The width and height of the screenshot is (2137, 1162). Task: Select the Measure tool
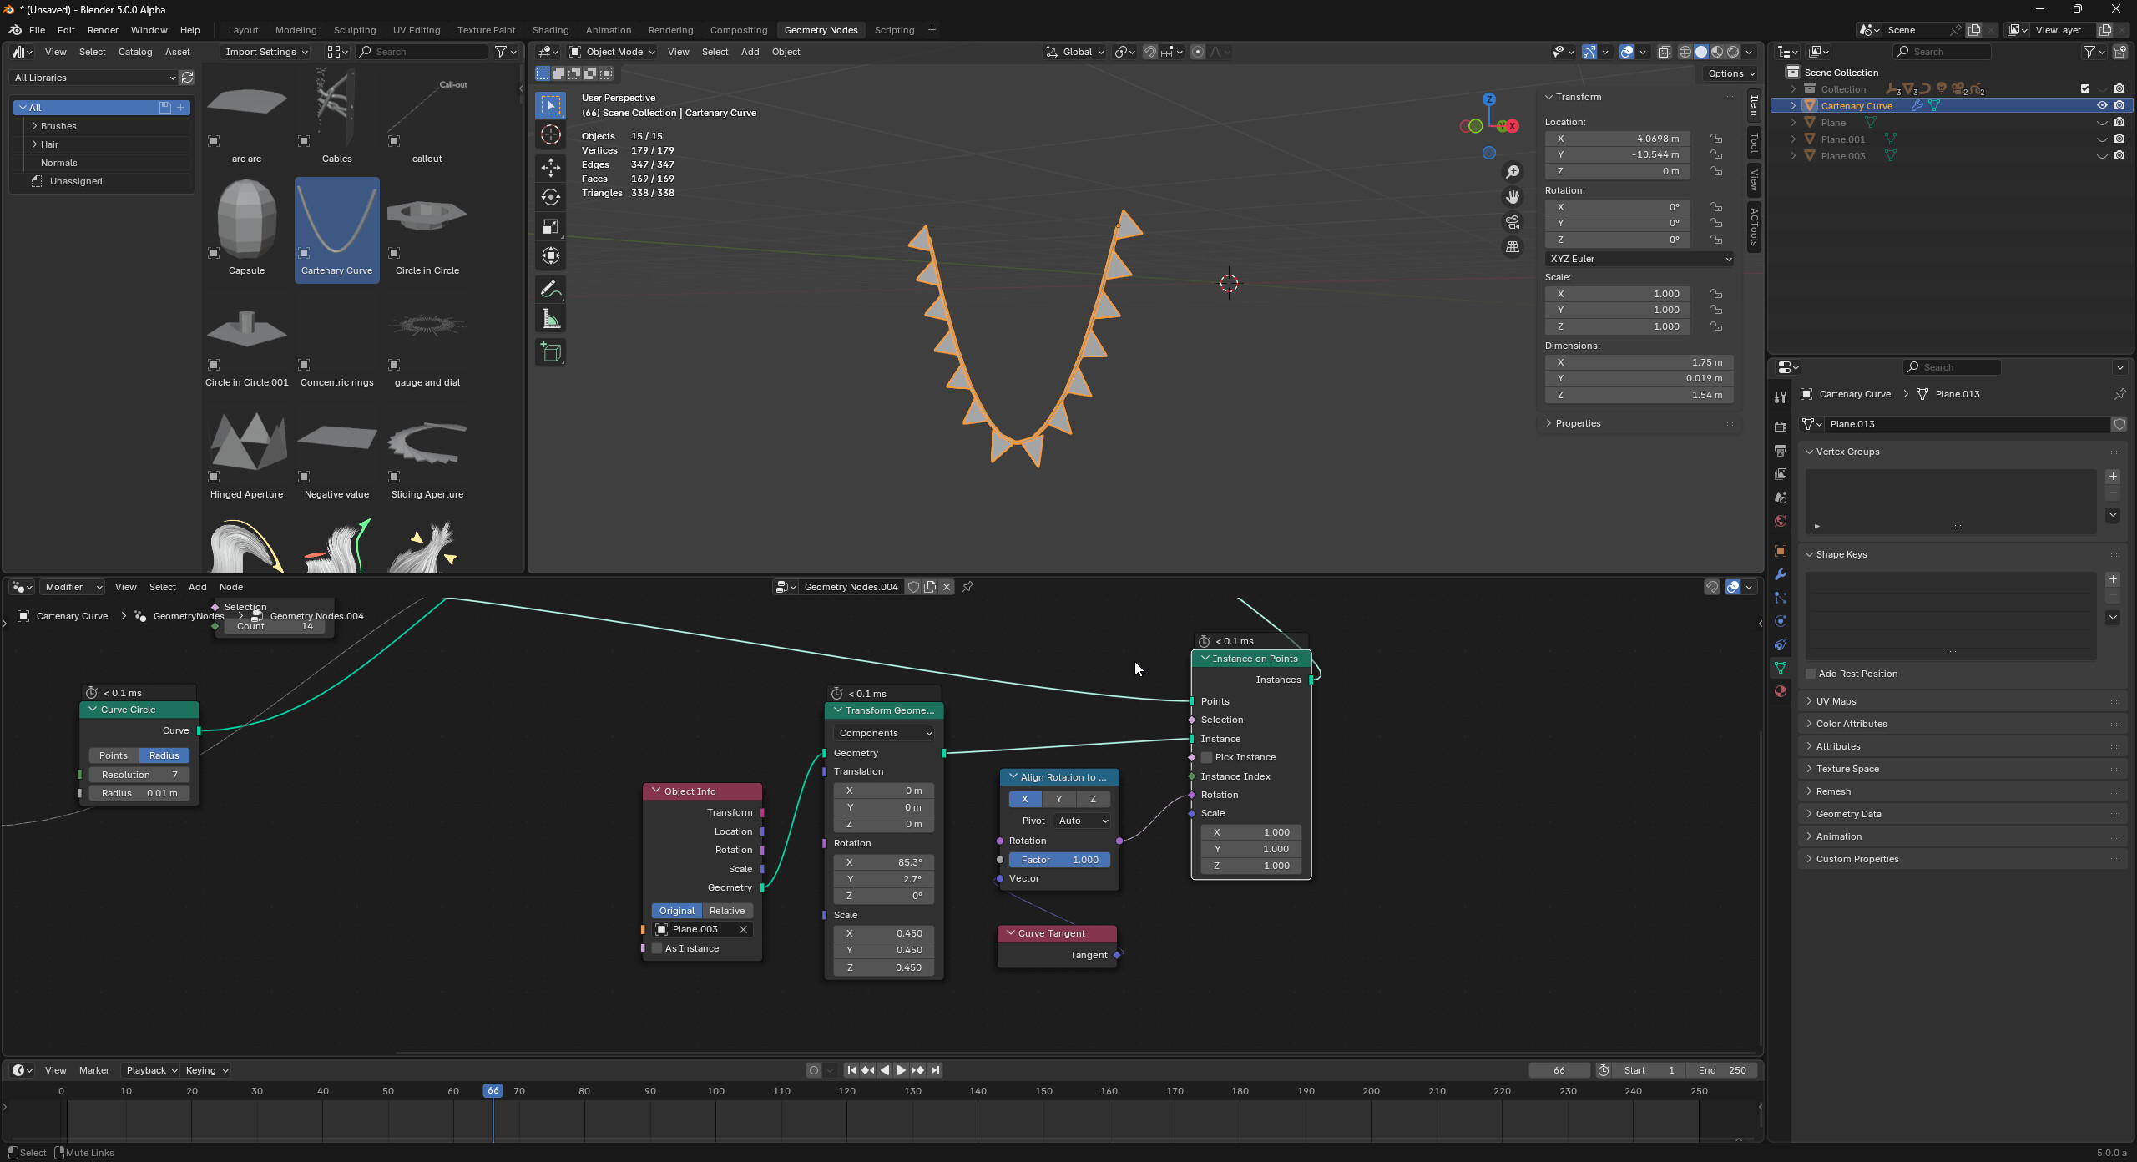coord(551,319)
